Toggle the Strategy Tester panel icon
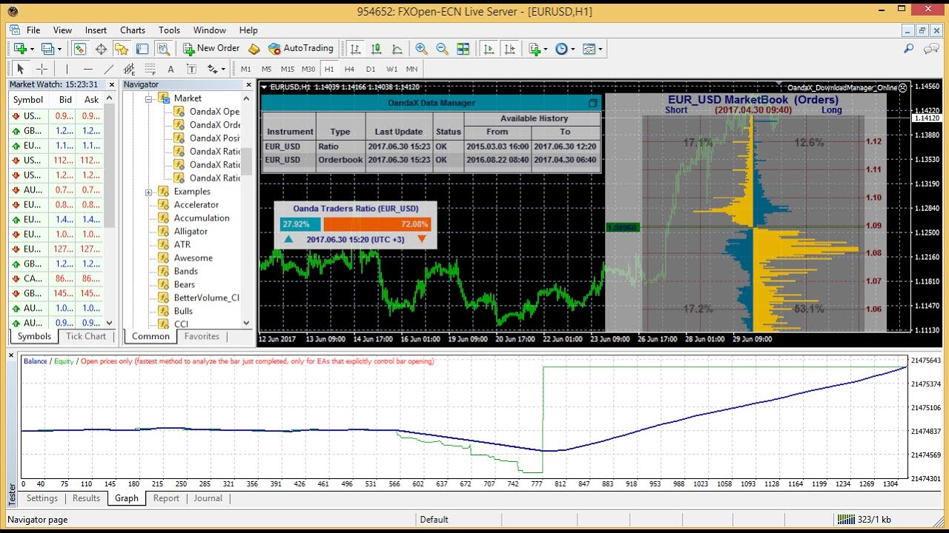 pyautogui.click(x=163, y=49)
